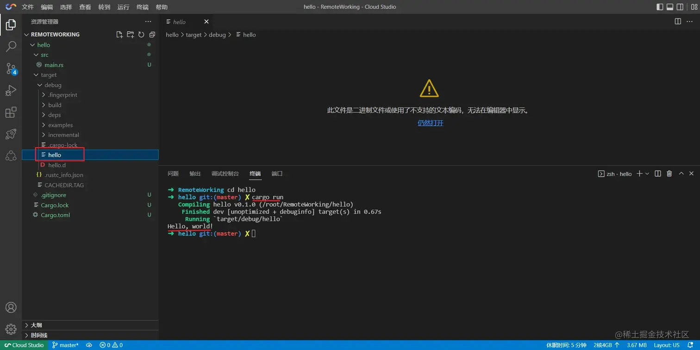Toggle the primary sidebar layout button
Screen dimensions: 700x350
(x=660, y=7)
